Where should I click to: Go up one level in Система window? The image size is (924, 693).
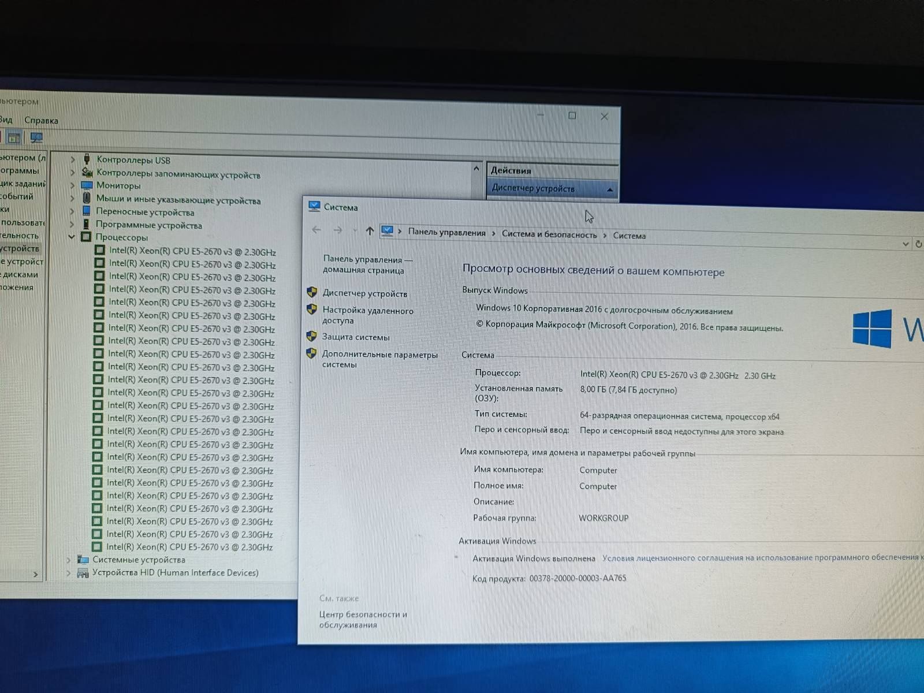click(x=370, y=231)
